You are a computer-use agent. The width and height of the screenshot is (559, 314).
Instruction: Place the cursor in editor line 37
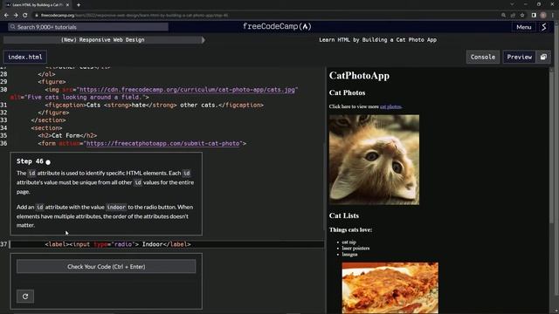(168, 244)
